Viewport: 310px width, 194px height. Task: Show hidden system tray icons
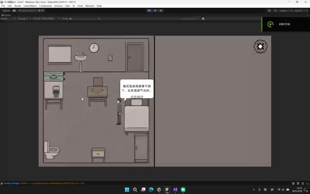coord(254,190)
